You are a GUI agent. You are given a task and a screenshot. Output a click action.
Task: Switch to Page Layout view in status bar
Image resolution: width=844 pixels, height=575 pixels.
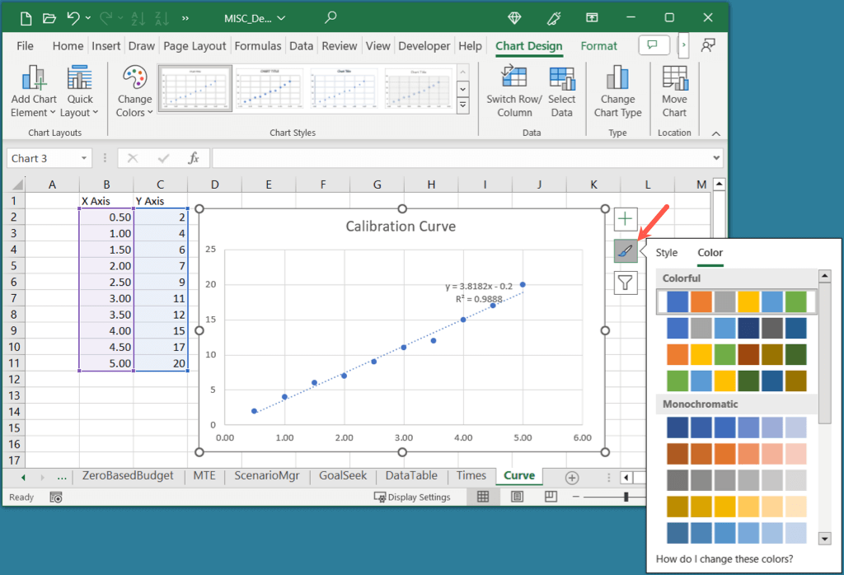point(517,497)
